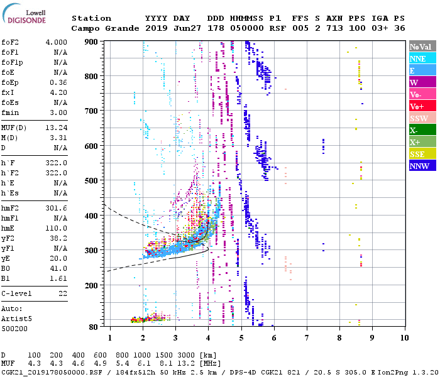440x377 pixels.
Task: Click the fxI value 4.20
Action: pyautogui.click(x=58, y=92)
